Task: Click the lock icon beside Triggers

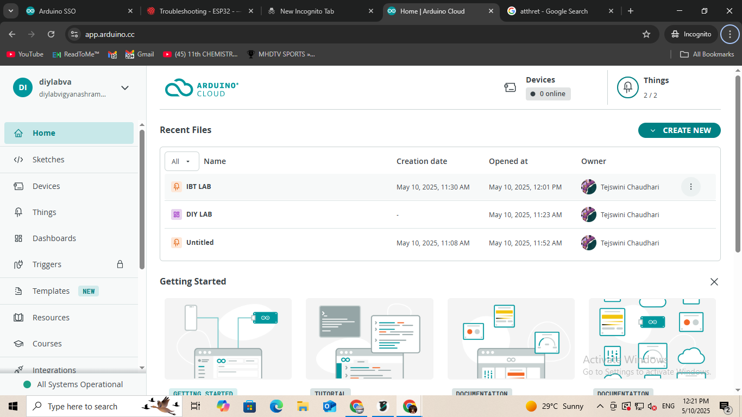Action: click(120, 264)
